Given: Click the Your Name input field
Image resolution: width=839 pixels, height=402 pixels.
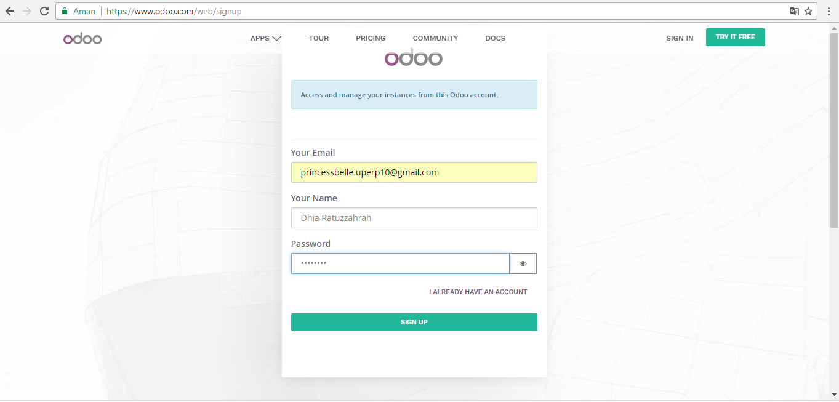Looking at the screenshot, I should click(414, 218).
